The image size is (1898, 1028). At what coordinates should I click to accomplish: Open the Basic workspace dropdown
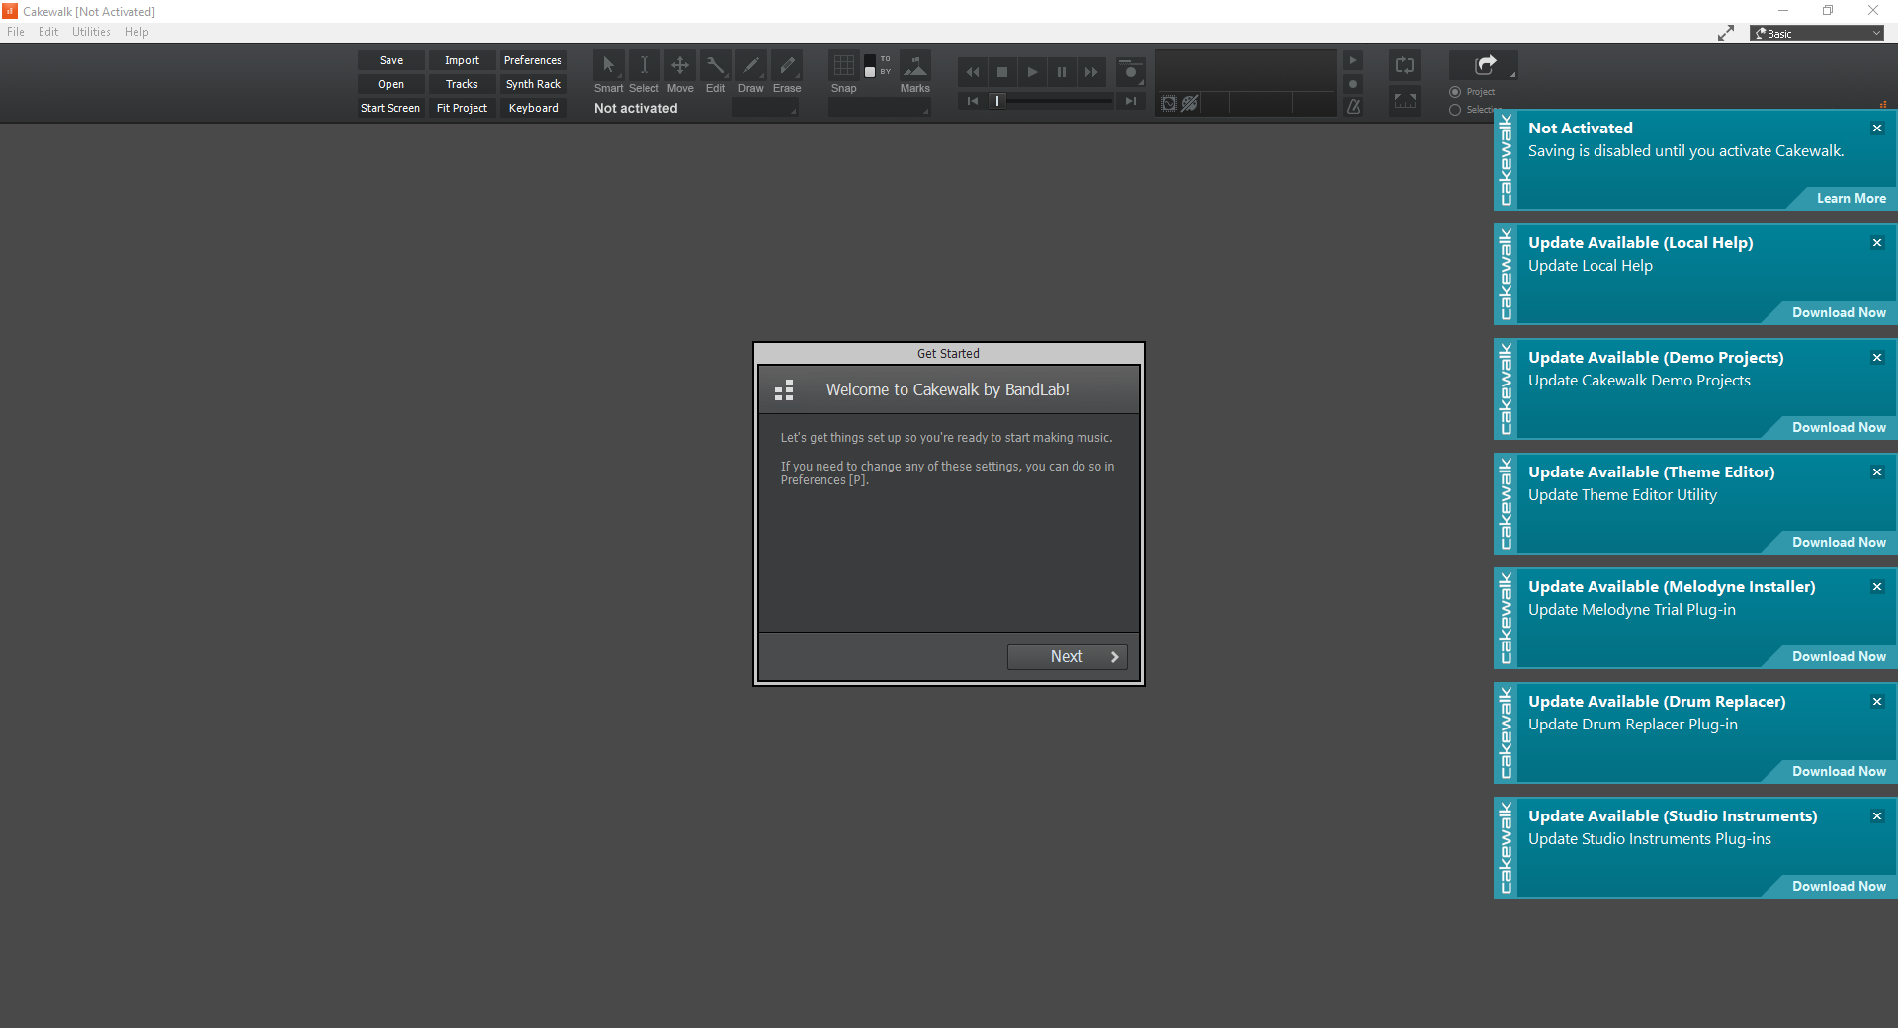point(1817,33)
